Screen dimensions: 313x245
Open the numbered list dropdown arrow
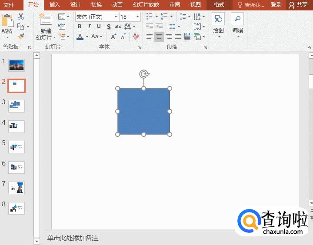[x=171, y=17]
